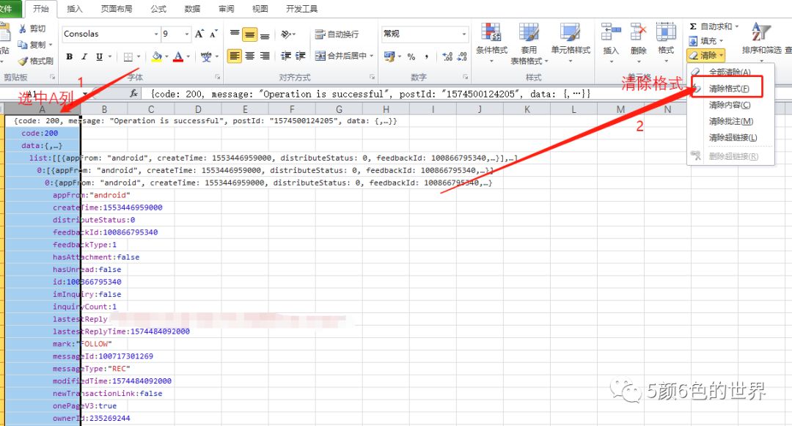
Task: Increase indent
Action: point(301,56)
